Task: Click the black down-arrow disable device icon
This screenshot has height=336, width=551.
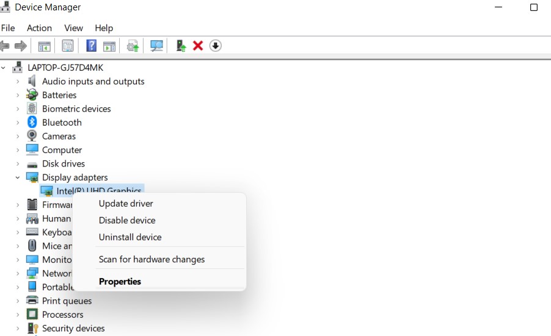Action: (x=215, y=46)
